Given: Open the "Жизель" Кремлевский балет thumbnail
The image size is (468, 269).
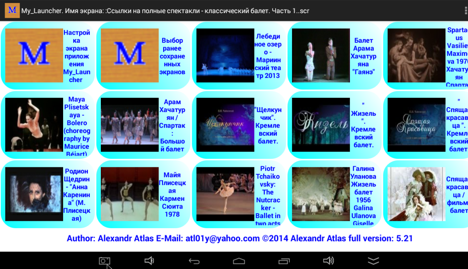Looking at the screenshot, I should tap(321, 124).
